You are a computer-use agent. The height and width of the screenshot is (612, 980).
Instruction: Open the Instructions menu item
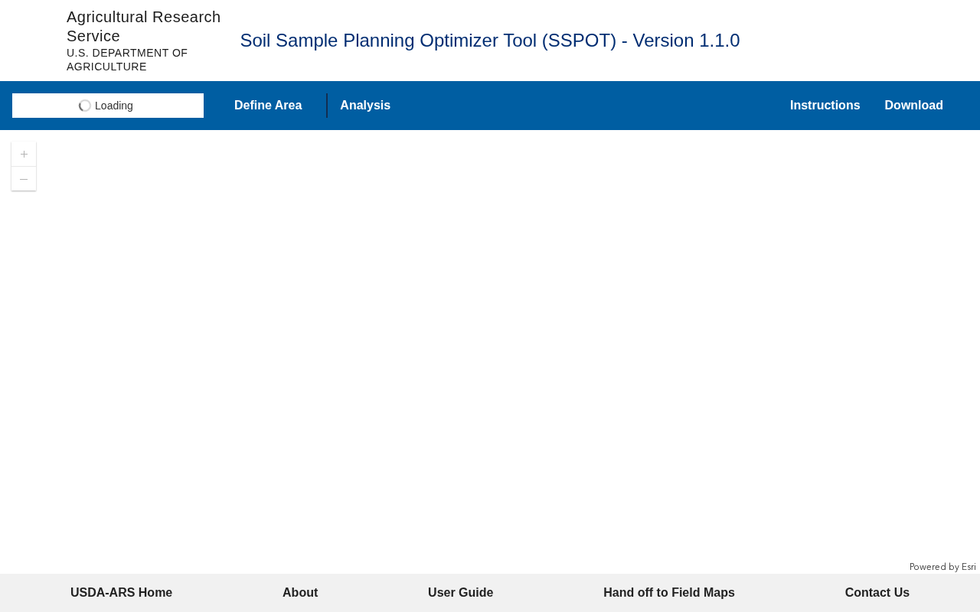click(825, 106)
